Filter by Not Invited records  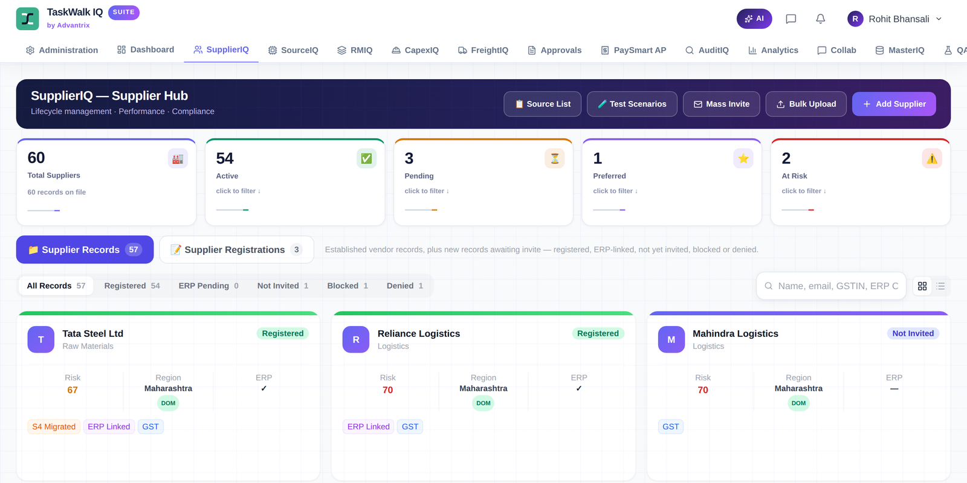(283, 286)
